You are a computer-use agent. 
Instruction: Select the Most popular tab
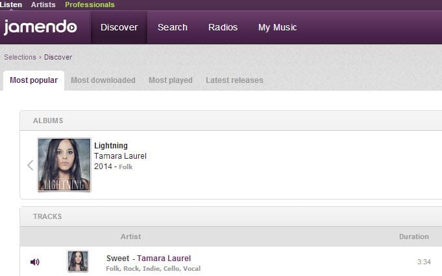coord(34,80)
